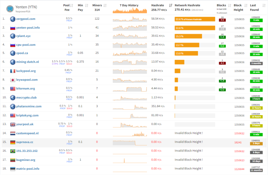Toggle the Hashrate column sort order
This screenshot has width=268, height=175.
pyautogui.click(x=170, y=5)
